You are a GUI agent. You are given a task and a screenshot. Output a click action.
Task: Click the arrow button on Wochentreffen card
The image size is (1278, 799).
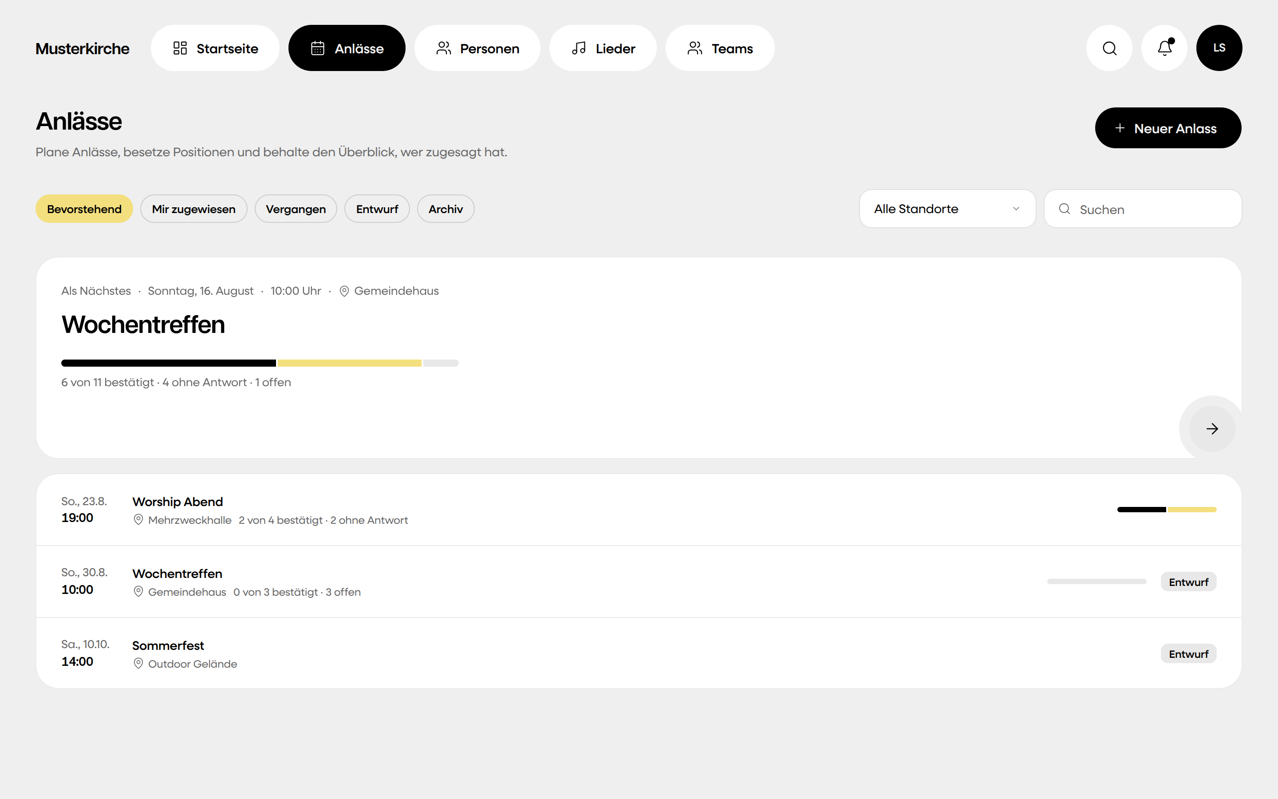[x=1212, y=428]
